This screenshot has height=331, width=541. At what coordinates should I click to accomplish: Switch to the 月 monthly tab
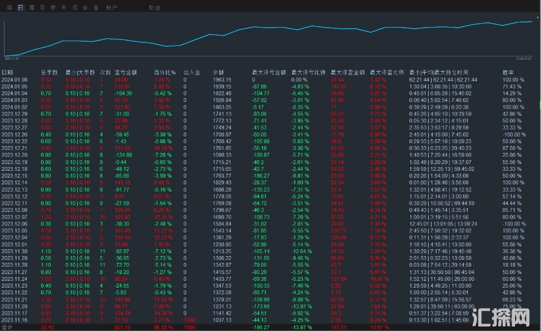(42, 7)
